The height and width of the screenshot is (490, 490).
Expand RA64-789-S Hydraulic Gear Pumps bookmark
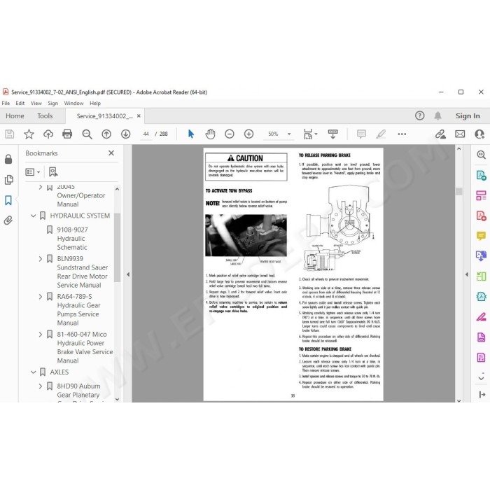(x=40, y=297)
